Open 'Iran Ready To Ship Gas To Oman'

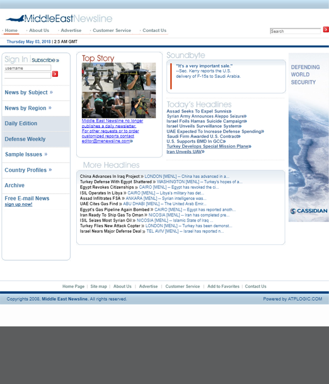click(x=111, y=215)
